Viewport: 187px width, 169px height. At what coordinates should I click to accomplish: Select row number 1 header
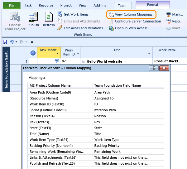coord(20,61)
